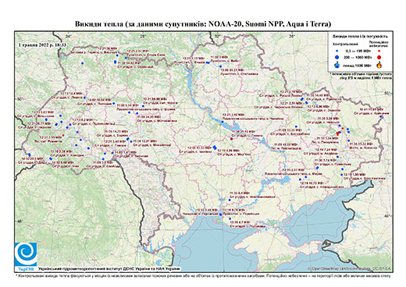Viewport: 406px width, 287px height.
Task: Select the red marker cluster in eastern region
Action: tap(338, 133)
